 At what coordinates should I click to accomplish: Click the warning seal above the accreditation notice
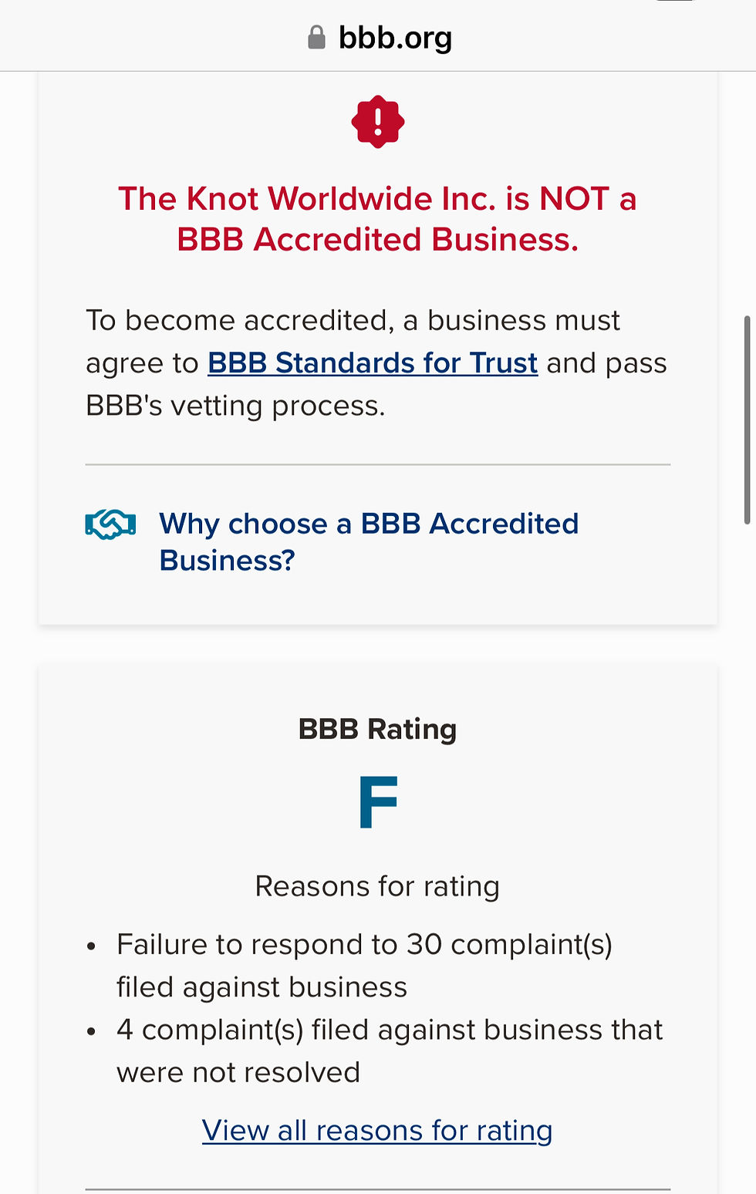377,122
